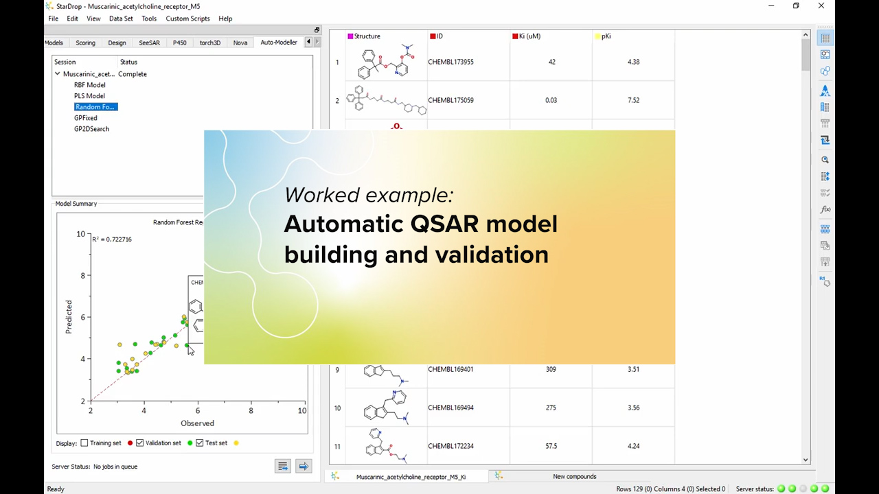Open the Custom Scripts menu

coord(187,19)
